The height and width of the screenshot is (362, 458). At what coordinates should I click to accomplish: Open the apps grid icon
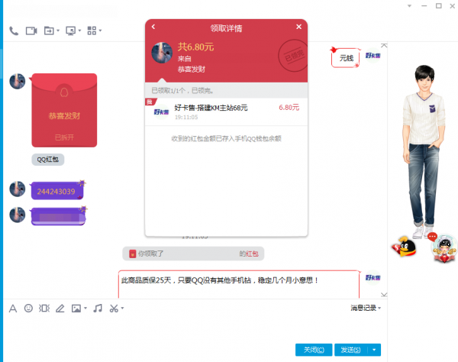pos(92,31)
